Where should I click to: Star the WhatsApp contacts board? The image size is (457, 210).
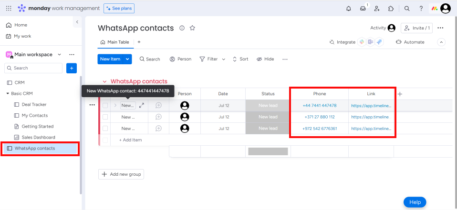192,28
